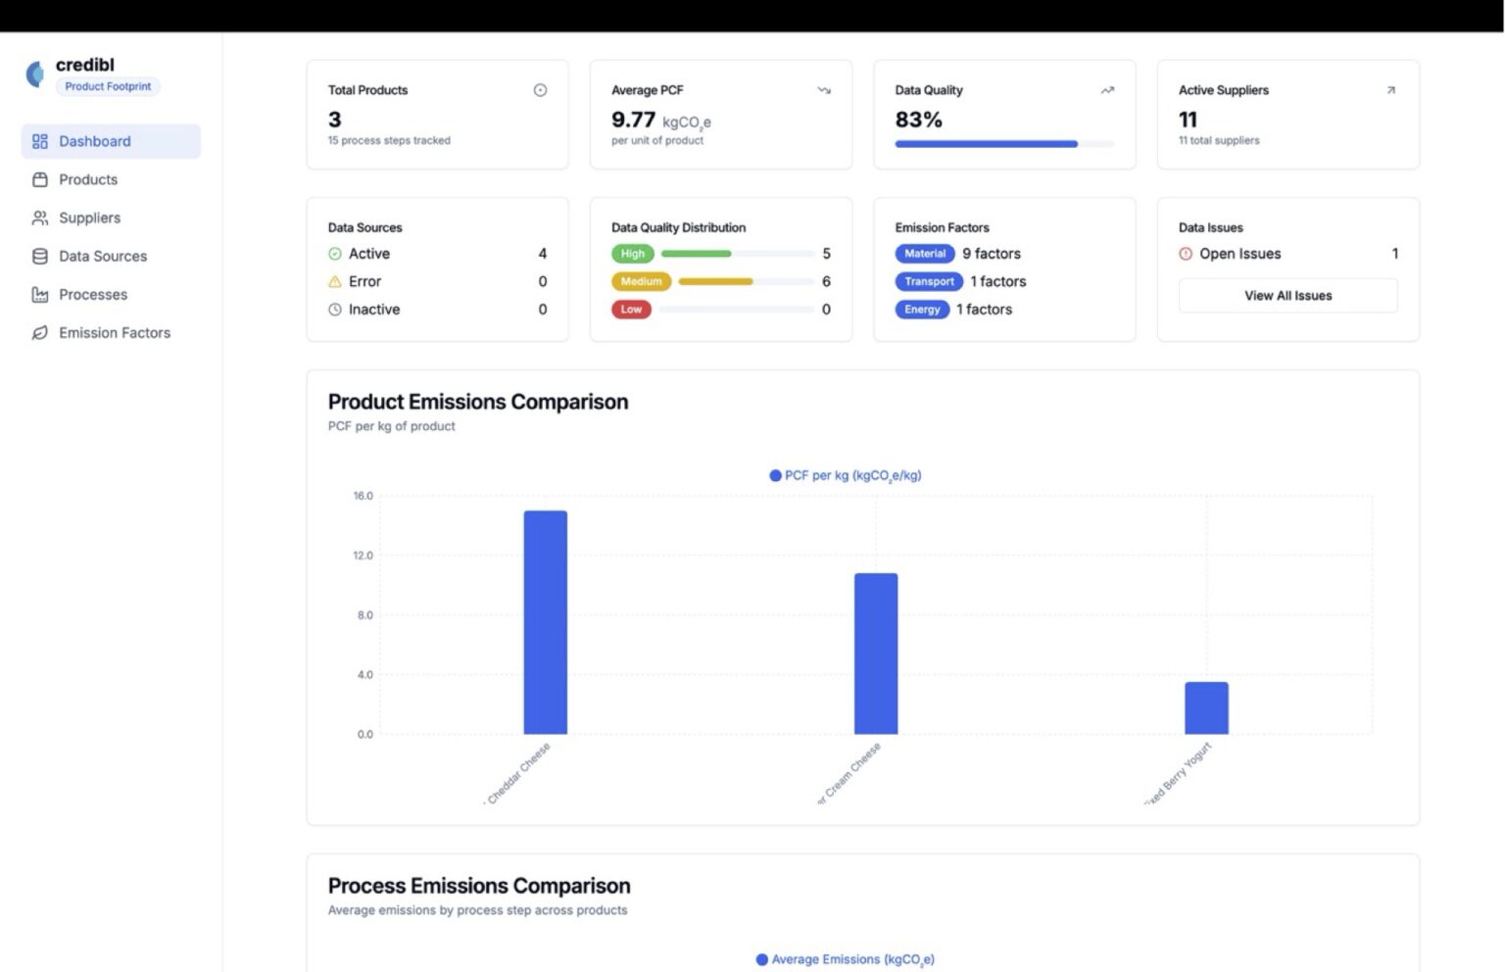This screenshot has width=1505, height=972.
Task: Click the View All Issues button
Action: click(1287, 295)
